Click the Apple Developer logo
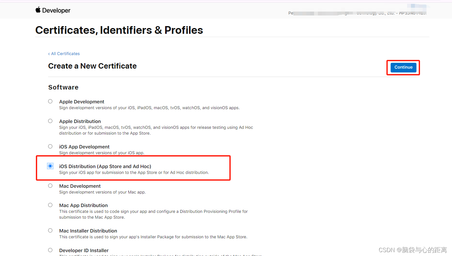This screenshot has width=452, height=256. 53,10
